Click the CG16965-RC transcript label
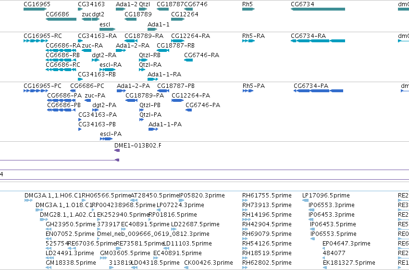The image size is (409, 270). tap(43, 36)
